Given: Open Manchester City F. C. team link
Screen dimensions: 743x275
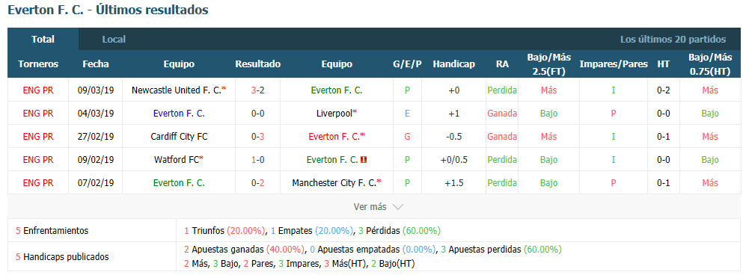Looking at the screenshot, I should coord(334,183).
